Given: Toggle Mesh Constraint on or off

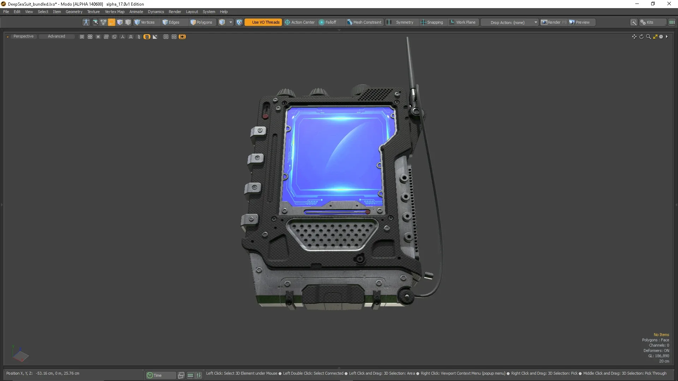Looking at the screenshot, I should coord(365,22).
